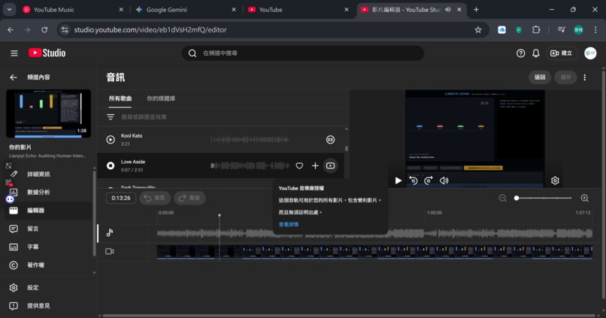Open 留言 in the sidebar
Viewport: 606px width, 318px height.
(x=33, y=229)
